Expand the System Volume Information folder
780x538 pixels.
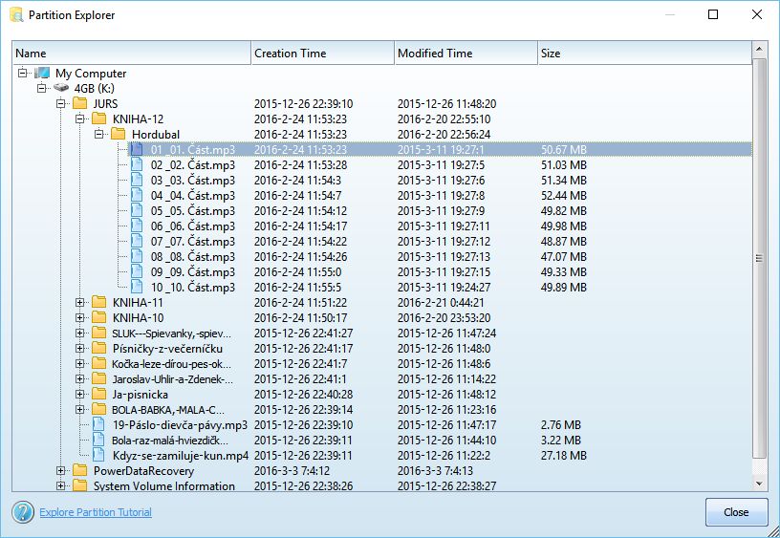pyautogui.click(x=60, y=485)
